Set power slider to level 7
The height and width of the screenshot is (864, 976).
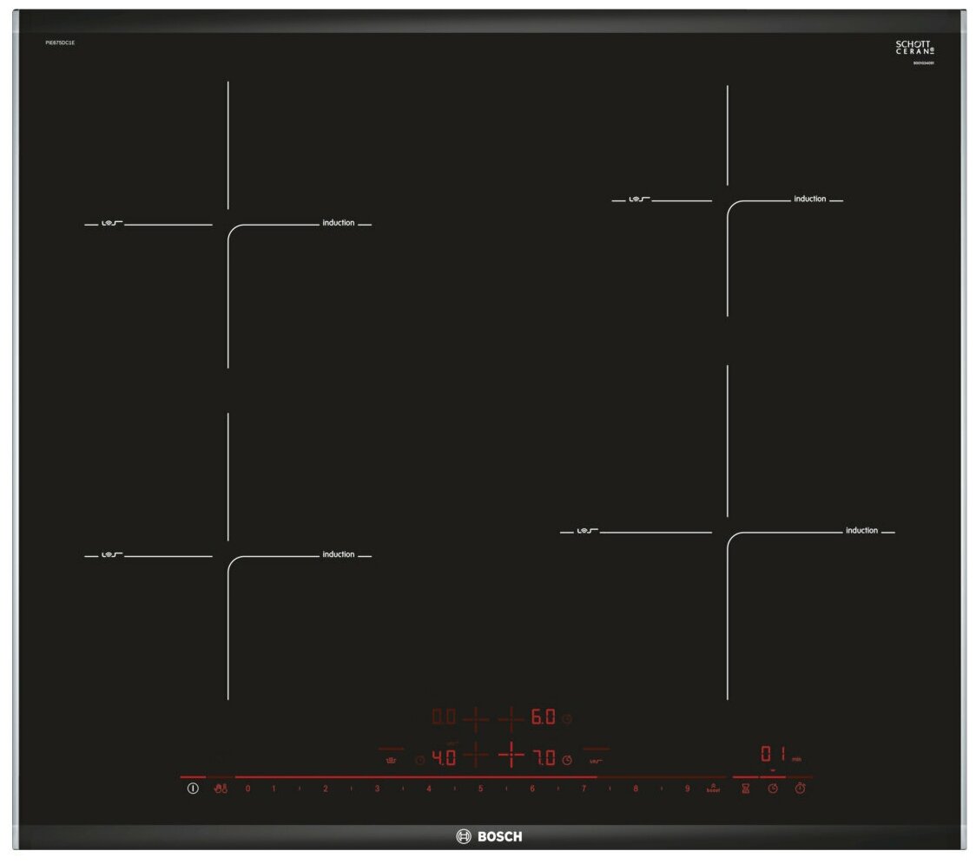pyautogui.click(x=584, y=789)
